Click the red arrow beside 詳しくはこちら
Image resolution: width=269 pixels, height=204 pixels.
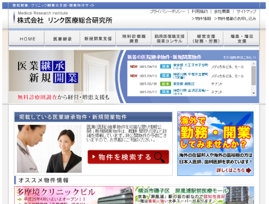(249, 170)
